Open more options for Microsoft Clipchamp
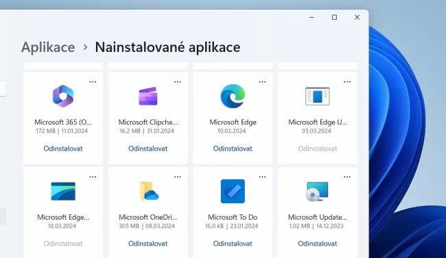Screen dimensions: 446x258 tap(178, 81)
